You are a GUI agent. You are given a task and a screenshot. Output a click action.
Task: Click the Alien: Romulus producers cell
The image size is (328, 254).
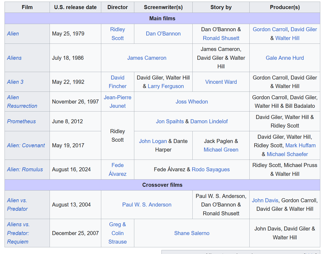tap(285, 169)
